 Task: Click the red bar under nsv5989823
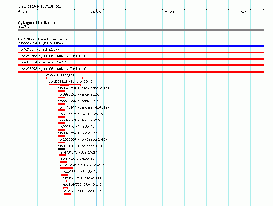click(x=63, y=162)
